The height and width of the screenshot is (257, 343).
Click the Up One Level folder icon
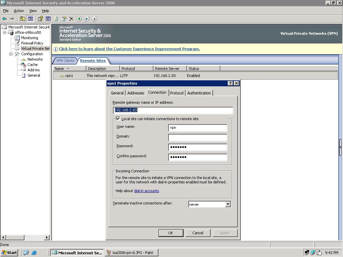(x=22, y=19)
